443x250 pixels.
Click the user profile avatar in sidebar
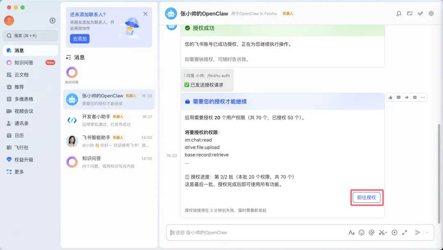(9, 21)
